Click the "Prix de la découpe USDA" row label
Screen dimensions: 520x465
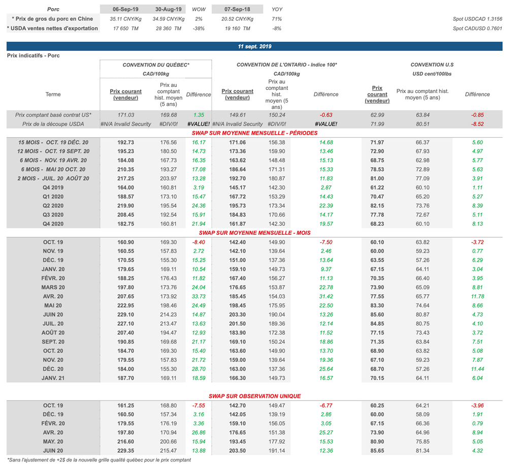[53, 124]
